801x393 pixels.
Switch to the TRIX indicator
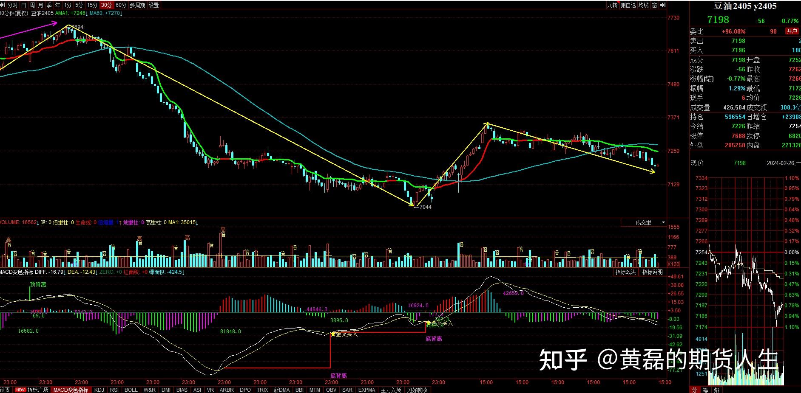pyautogui.click(x=262, y=390)
